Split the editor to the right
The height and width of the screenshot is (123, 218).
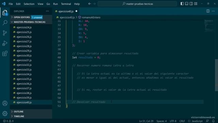click(x=208, y=11)
